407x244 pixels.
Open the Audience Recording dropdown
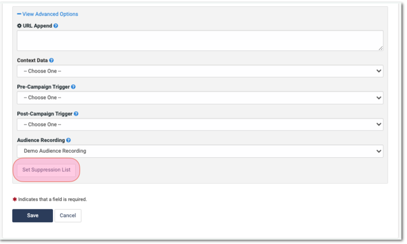200,151
